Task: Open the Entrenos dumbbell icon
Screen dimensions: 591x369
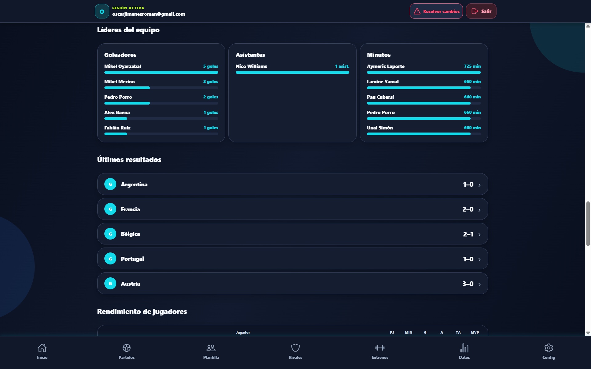Action: (x=380, y=348)
